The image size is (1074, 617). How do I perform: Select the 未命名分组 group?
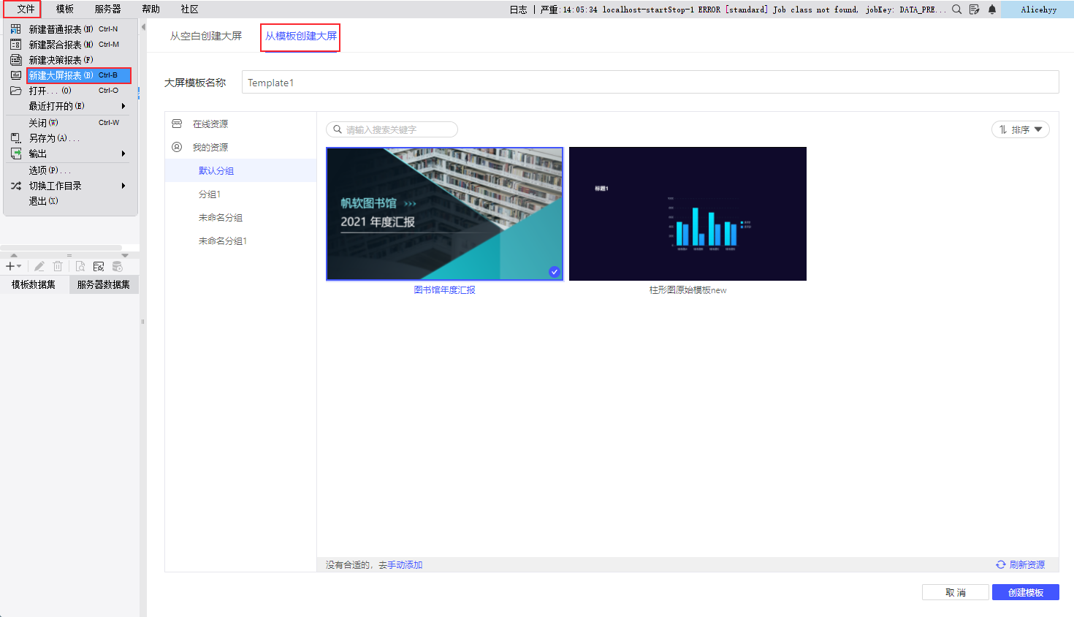click(240, 217)
